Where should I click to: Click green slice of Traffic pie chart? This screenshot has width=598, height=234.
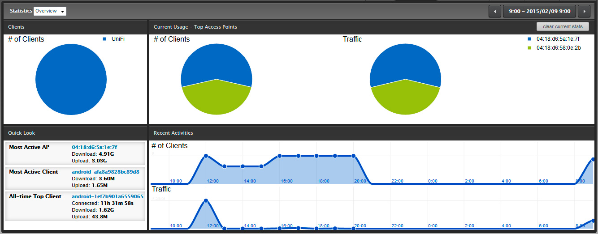(x=405, y=98)
